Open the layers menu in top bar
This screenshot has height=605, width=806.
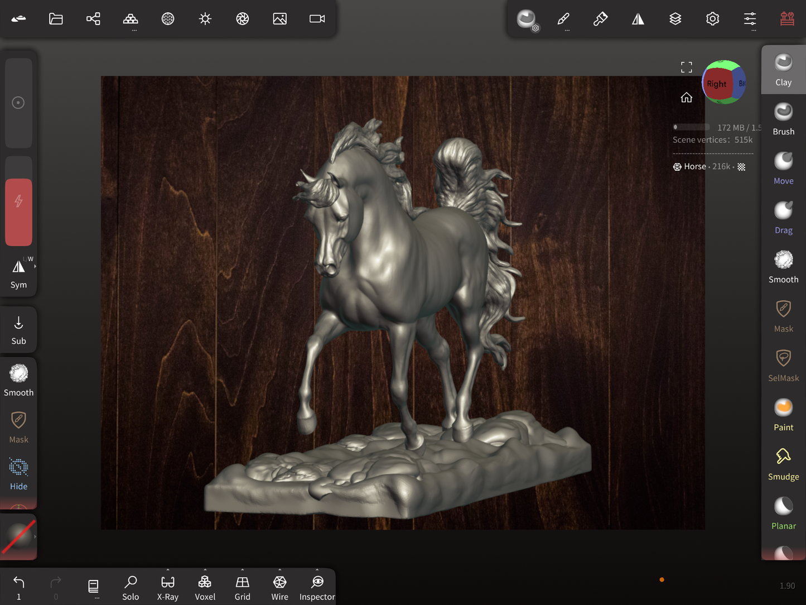pyautogui.click(x=675, y=19)
